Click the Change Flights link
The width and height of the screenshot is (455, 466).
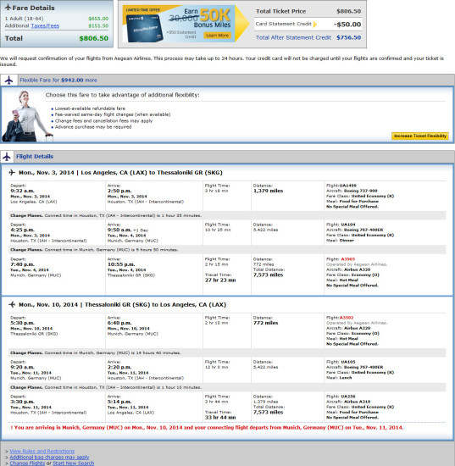[x=27, y=463]
